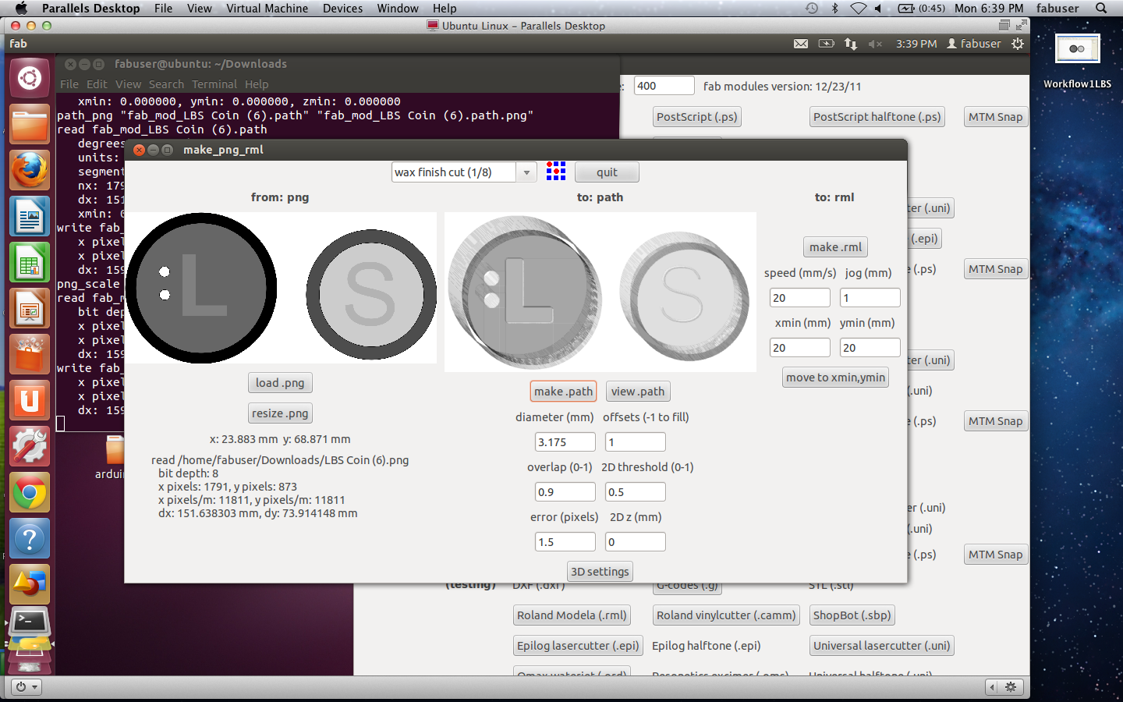
Task: Click load .png to import an image
Action: coord(280,382)
